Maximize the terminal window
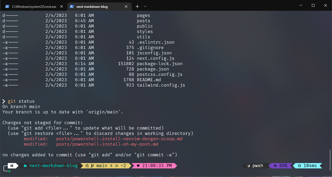 313,5
